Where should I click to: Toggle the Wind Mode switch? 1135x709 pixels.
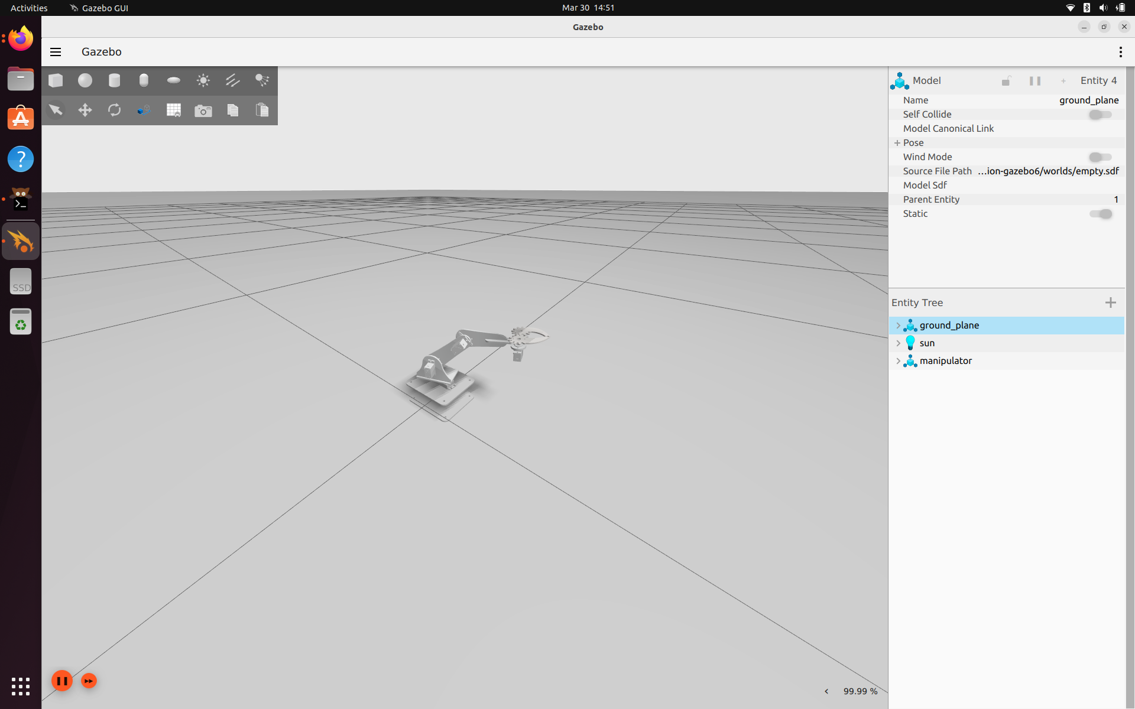[x=1100, y=157]
